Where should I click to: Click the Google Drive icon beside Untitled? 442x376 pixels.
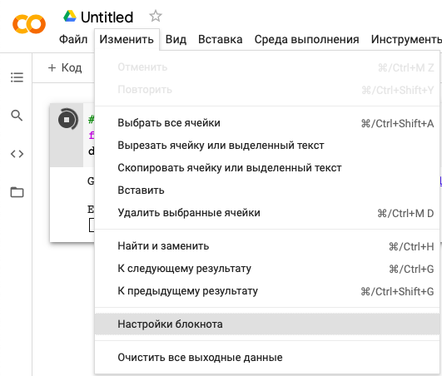[x=70, y=17]
